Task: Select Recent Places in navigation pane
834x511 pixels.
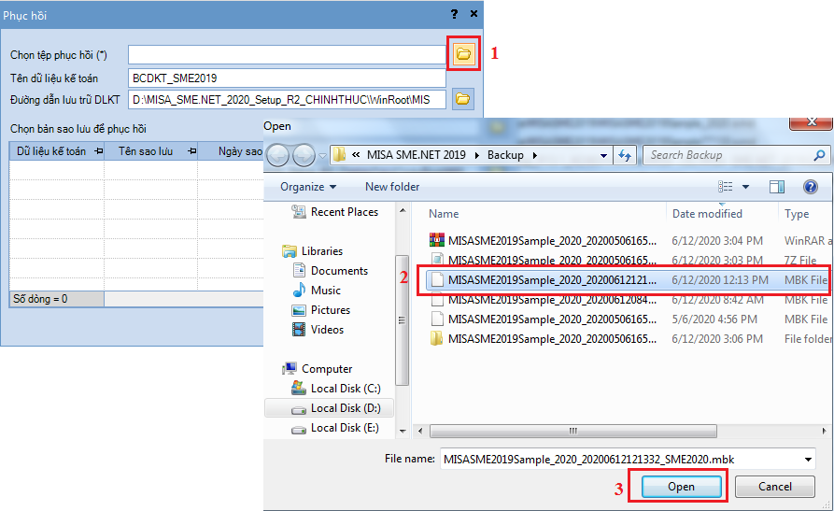Action: click(x=344, y=212)
